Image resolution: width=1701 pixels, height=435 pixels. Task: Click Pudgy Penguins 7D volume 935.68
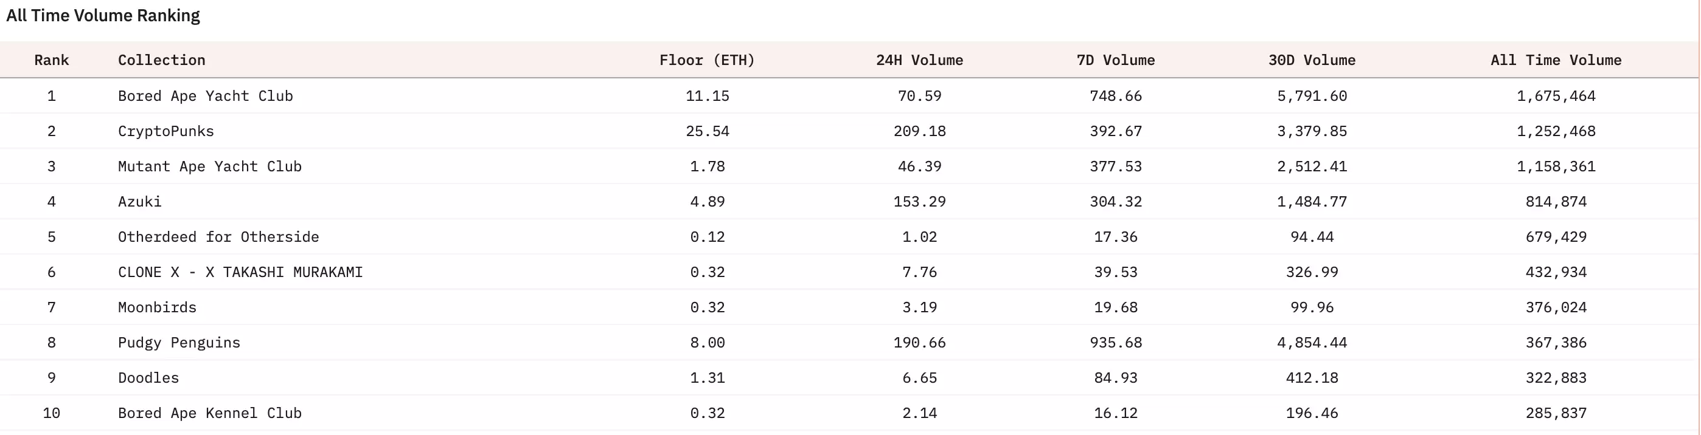coord(1115,343)
